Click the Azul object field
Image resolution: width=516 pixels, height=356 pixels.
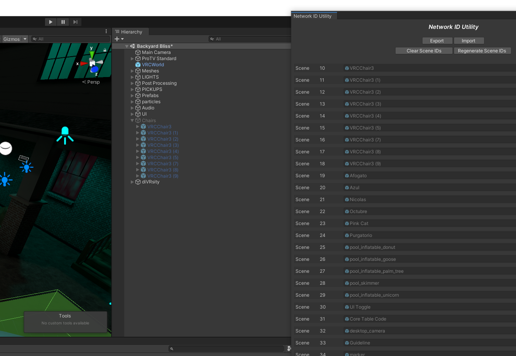(x=430, y=188)
